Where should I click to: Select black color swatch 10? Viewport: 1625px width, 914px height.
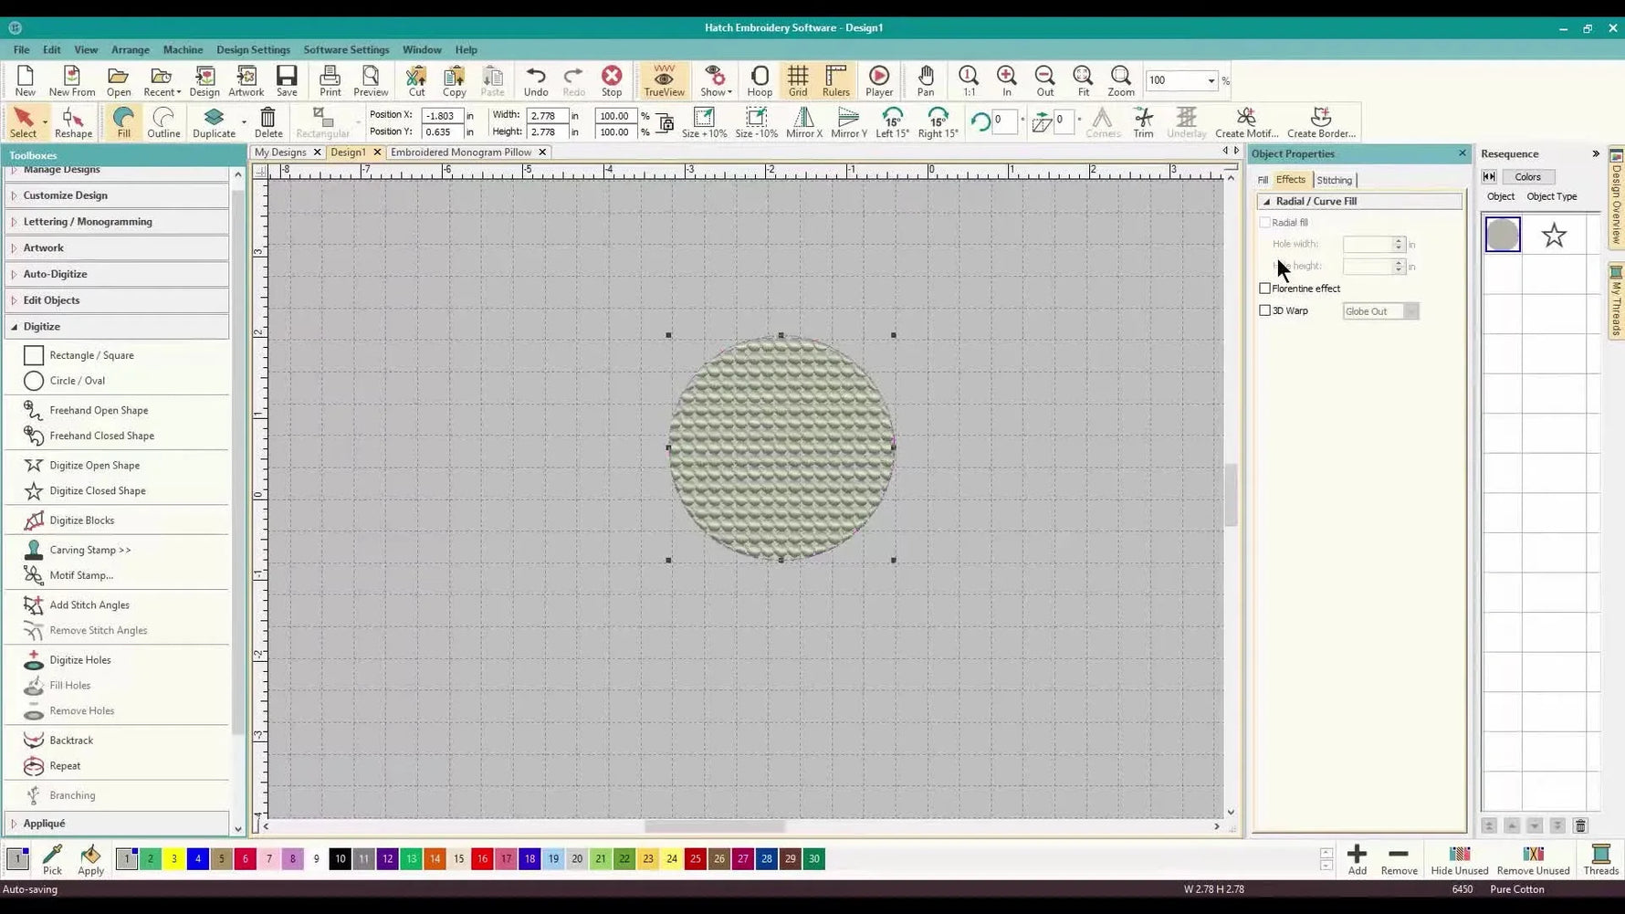pyautogui.click(x=340, y=859)
